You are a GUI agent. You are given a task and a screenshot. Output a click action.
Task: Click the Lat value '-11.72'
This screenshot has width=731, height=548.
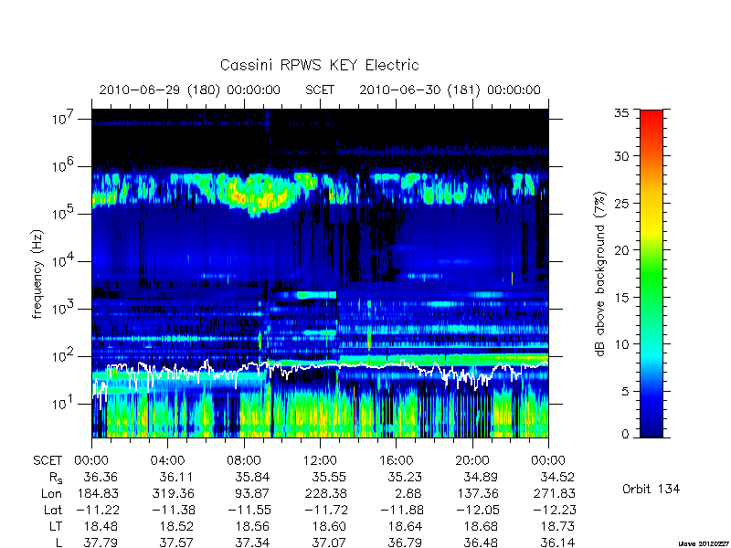325,510
